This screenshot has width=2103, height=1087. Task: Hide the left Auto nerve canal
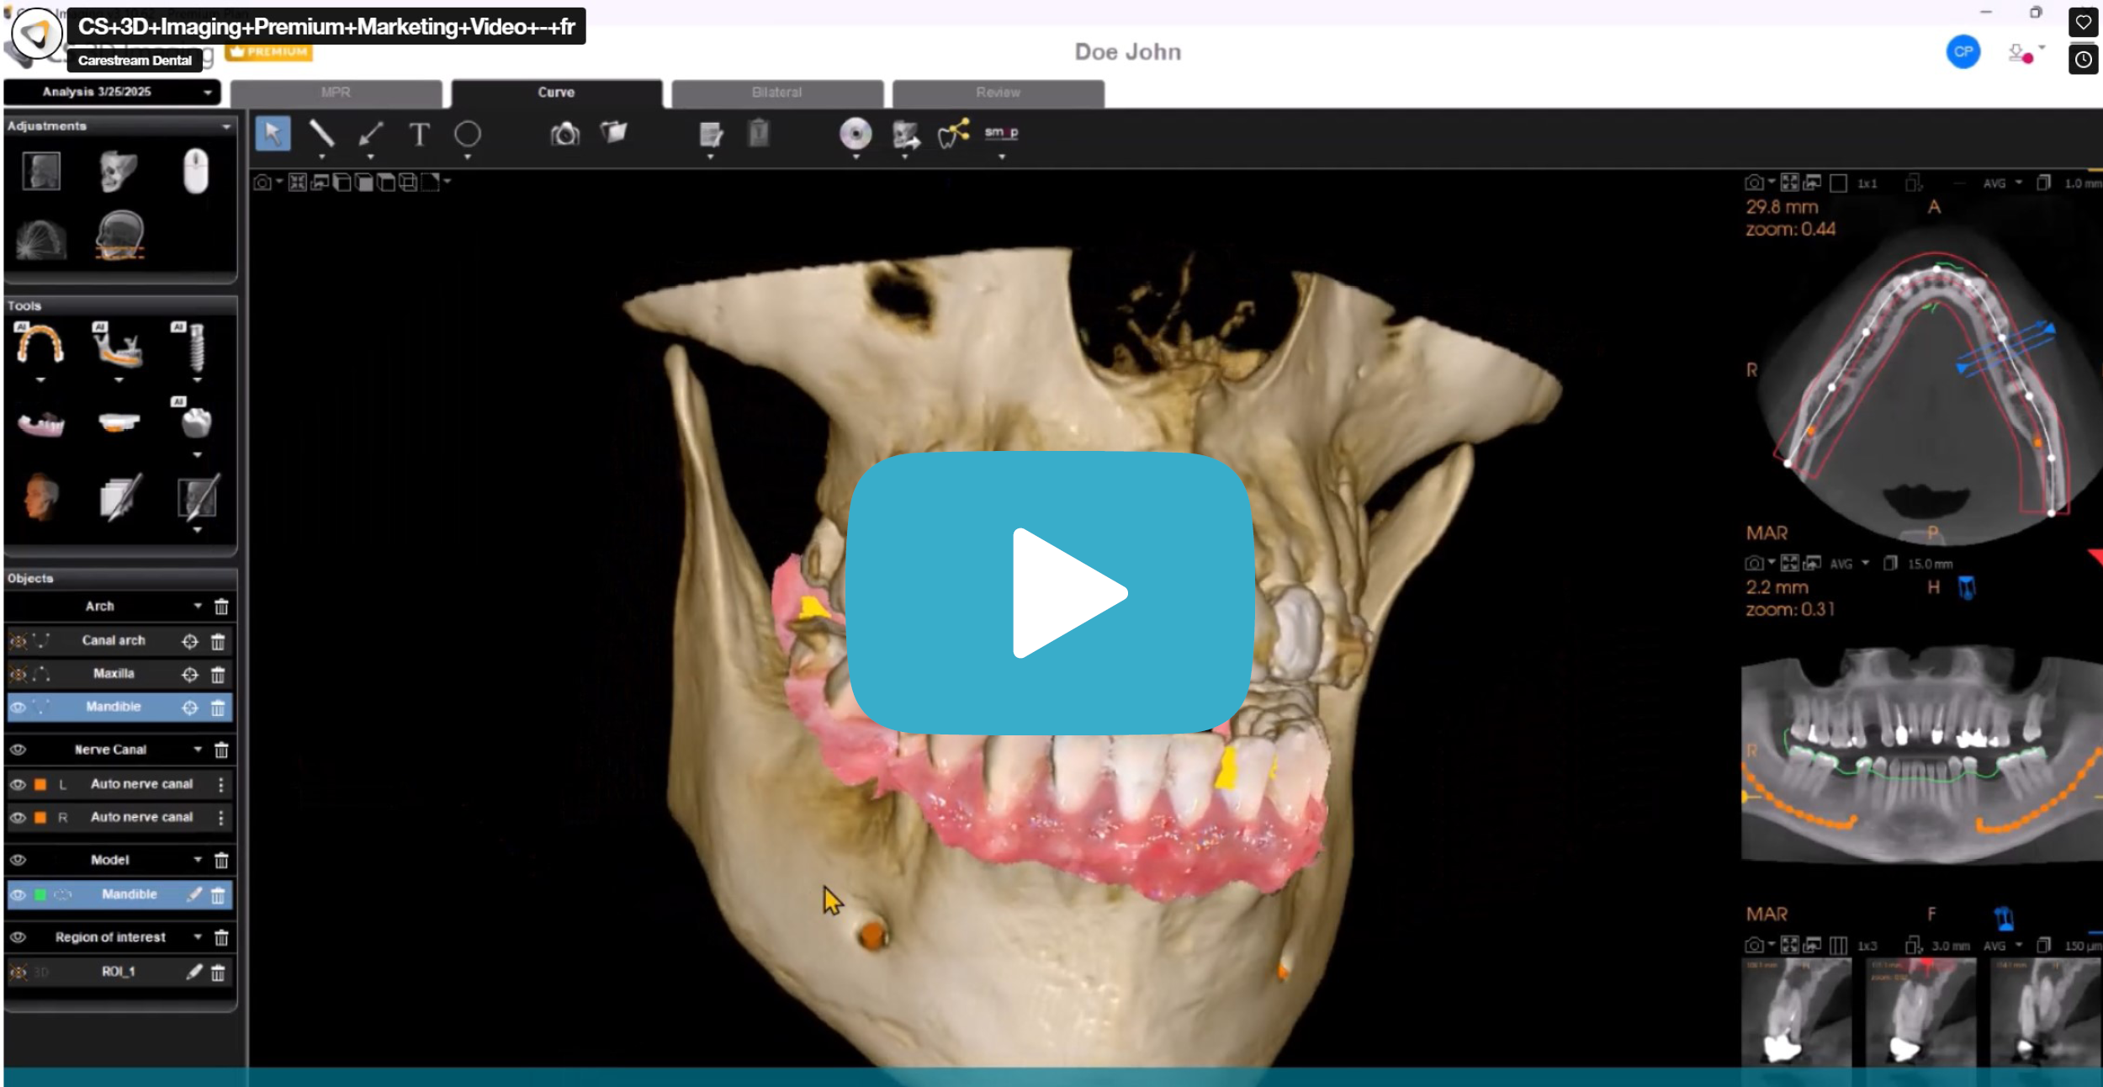tap(18, 784)
